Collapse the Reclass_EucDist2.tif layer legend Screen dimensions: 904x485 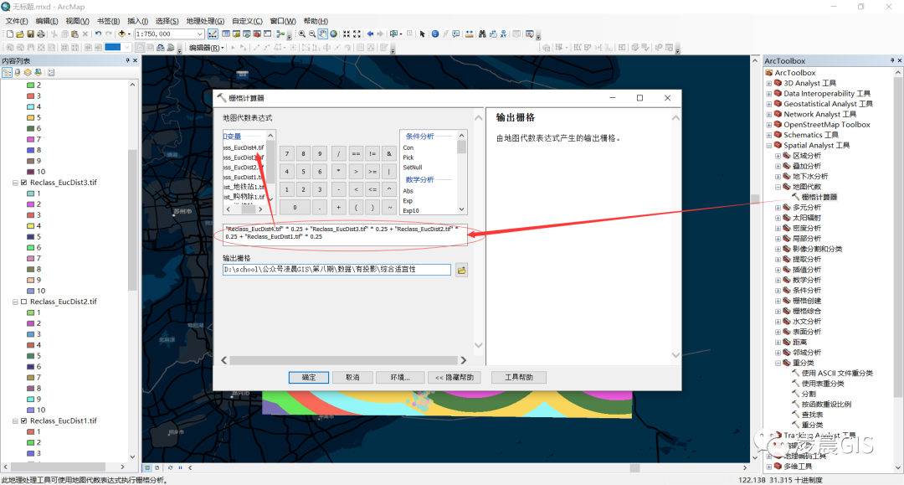(x=15, y=302)
